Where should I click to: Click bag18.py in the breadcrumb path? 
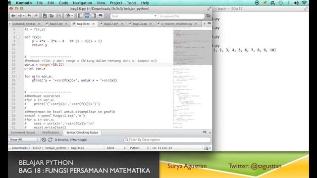(77, 148)
